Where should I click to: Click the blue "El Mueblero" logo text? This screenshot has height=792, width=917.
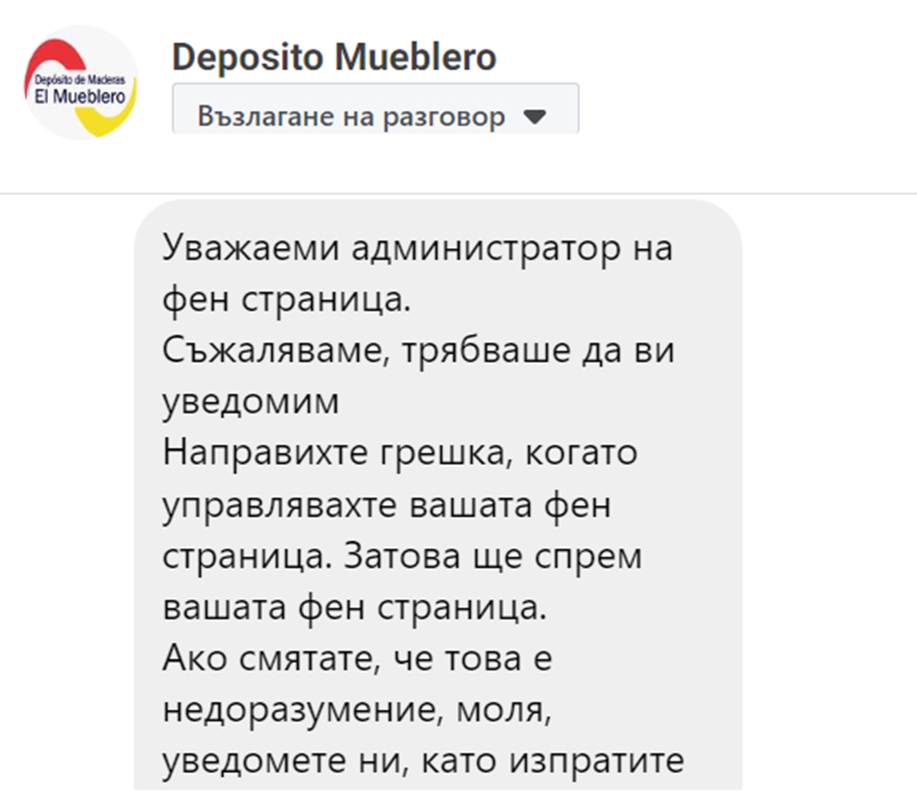click(80, 95)
